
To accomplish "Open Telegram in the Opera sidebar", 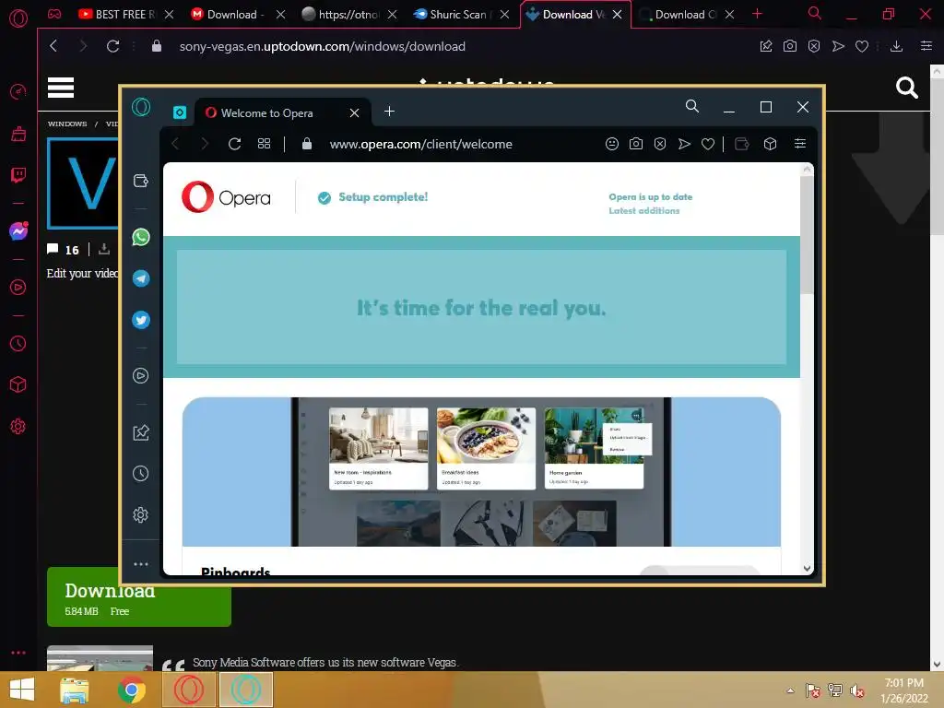I will tap(141, 278).
